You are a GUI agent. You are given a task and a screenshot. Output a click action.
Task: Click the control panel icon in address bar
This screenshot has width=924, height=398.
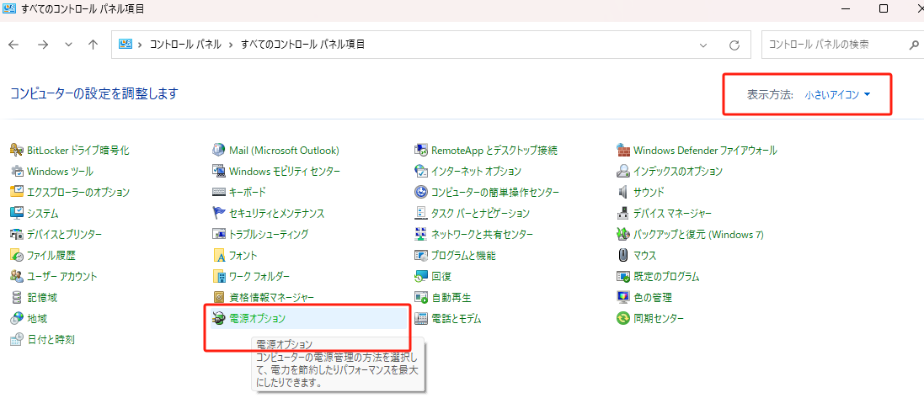coord(125,44)
